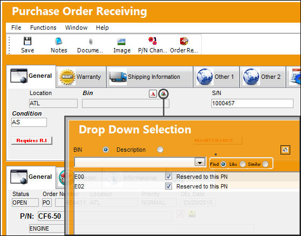
Task: Open the Other 2 tab
Action: coord(263,77)
